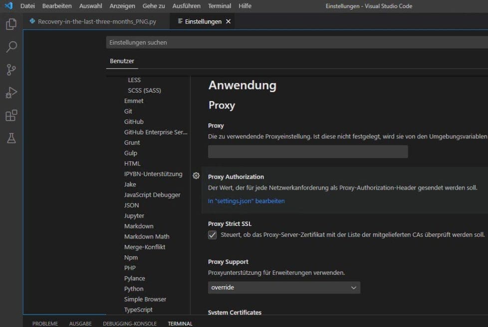Open Run and Debug view icon

[x=11, y=93]
